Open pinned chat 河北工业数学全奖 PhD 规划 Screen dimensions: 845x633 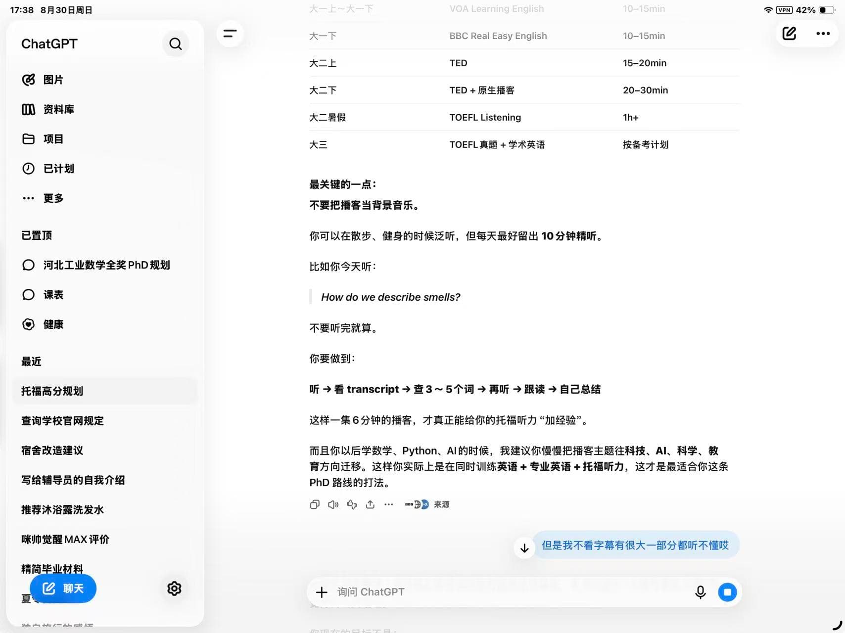[96, 265]
